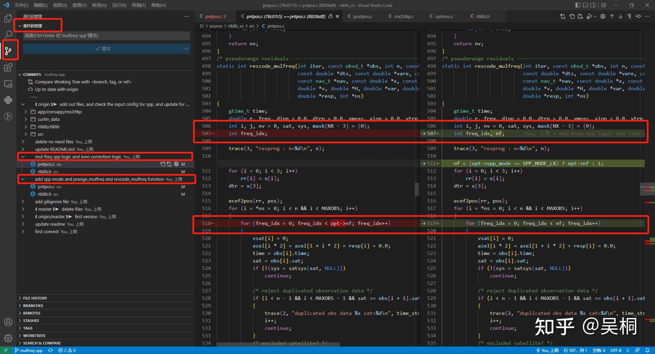
Task: Open Remote Explorer icon in activity bar
Action: tap(8, 84)
